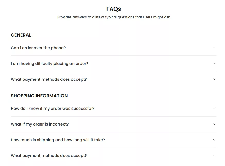The width and height of the screenshot is (225, 166).
Task: Expand the last payment methods question chevron
Action: [214, 156]
